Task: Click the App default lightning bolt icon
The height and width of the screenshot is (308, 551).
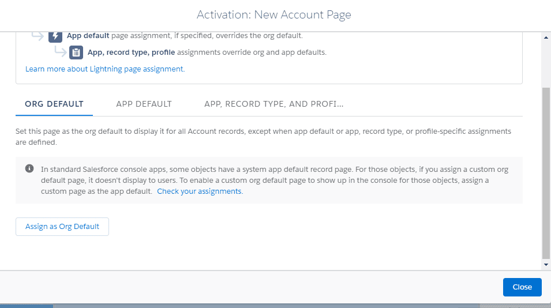Action: pyautogui.click(x=55, y=36)
